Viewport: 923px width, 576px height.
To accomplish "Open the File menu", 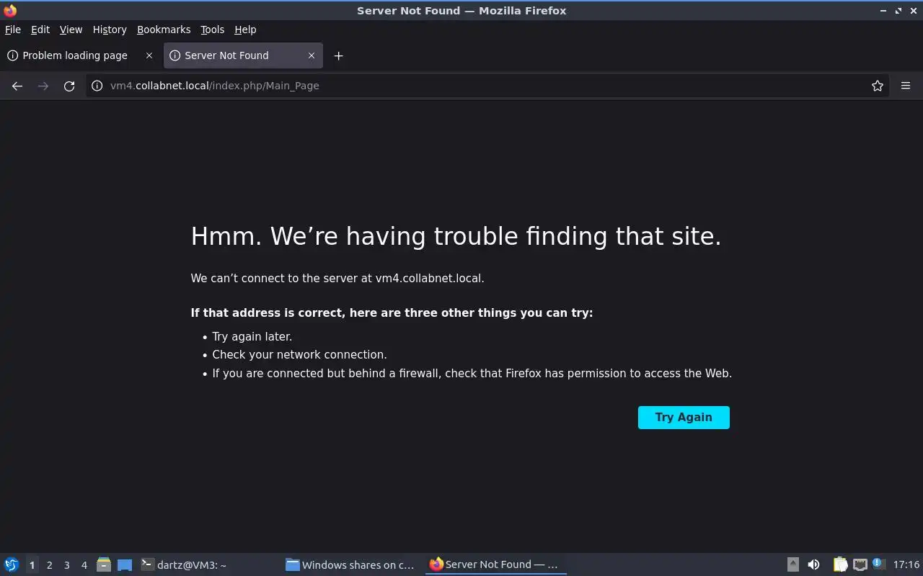I will [x=13, y=30].
